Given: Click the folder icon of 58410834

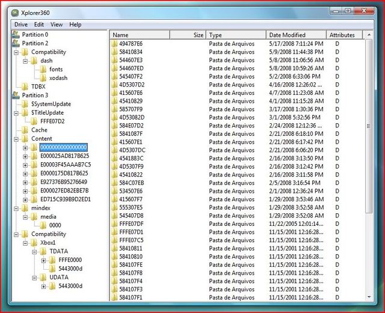Looking at the screenshot, I should point(114,52).
